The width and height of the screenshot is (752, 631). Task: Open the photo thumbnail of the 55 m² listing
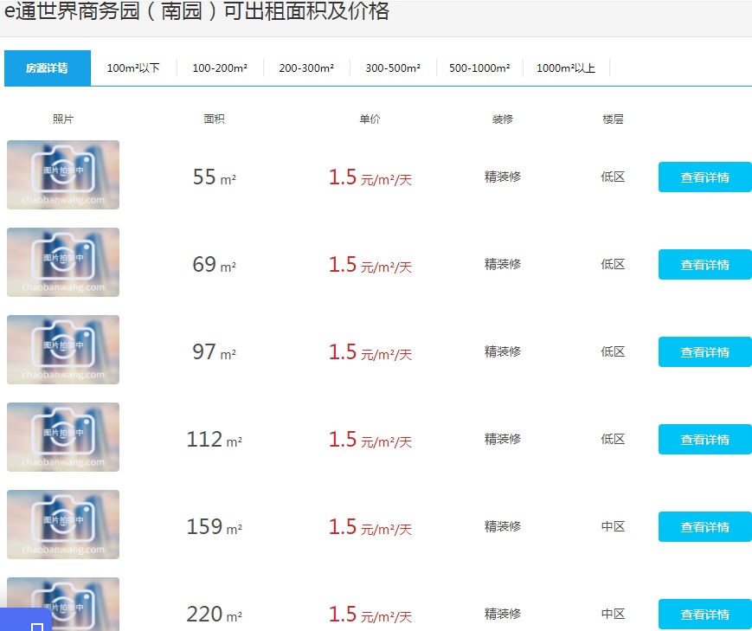[63, 175]
